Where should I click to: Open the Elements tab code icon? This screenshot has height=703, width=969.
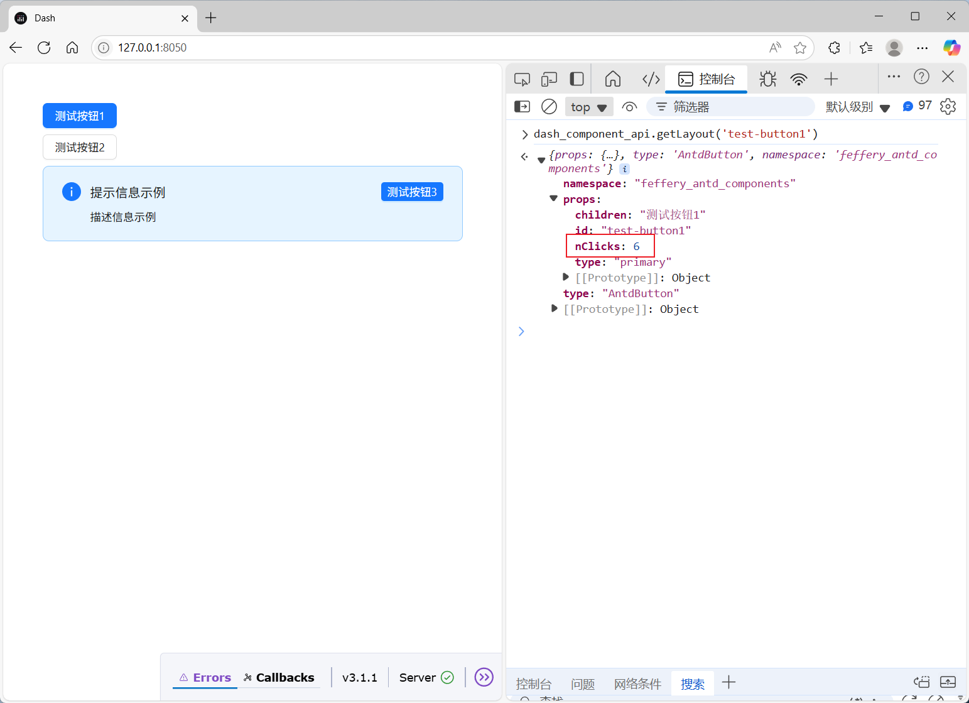coord(651,79)
